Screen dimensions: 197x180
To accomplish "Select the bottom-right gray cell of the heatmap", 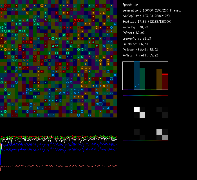I will [165, 137].
